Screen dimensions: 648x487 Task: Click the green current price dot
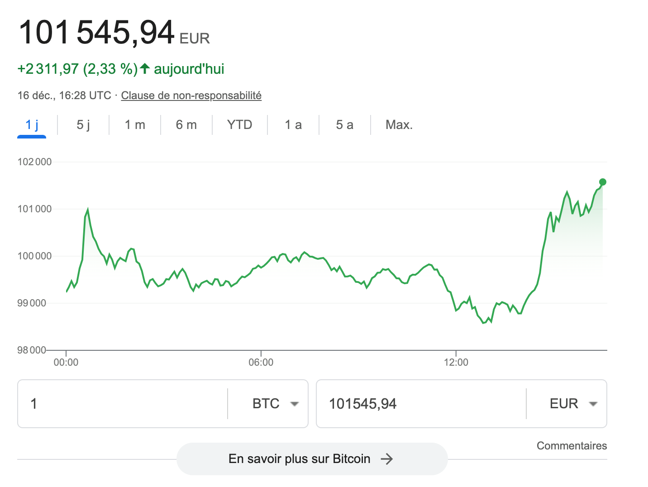click(602, 182)
